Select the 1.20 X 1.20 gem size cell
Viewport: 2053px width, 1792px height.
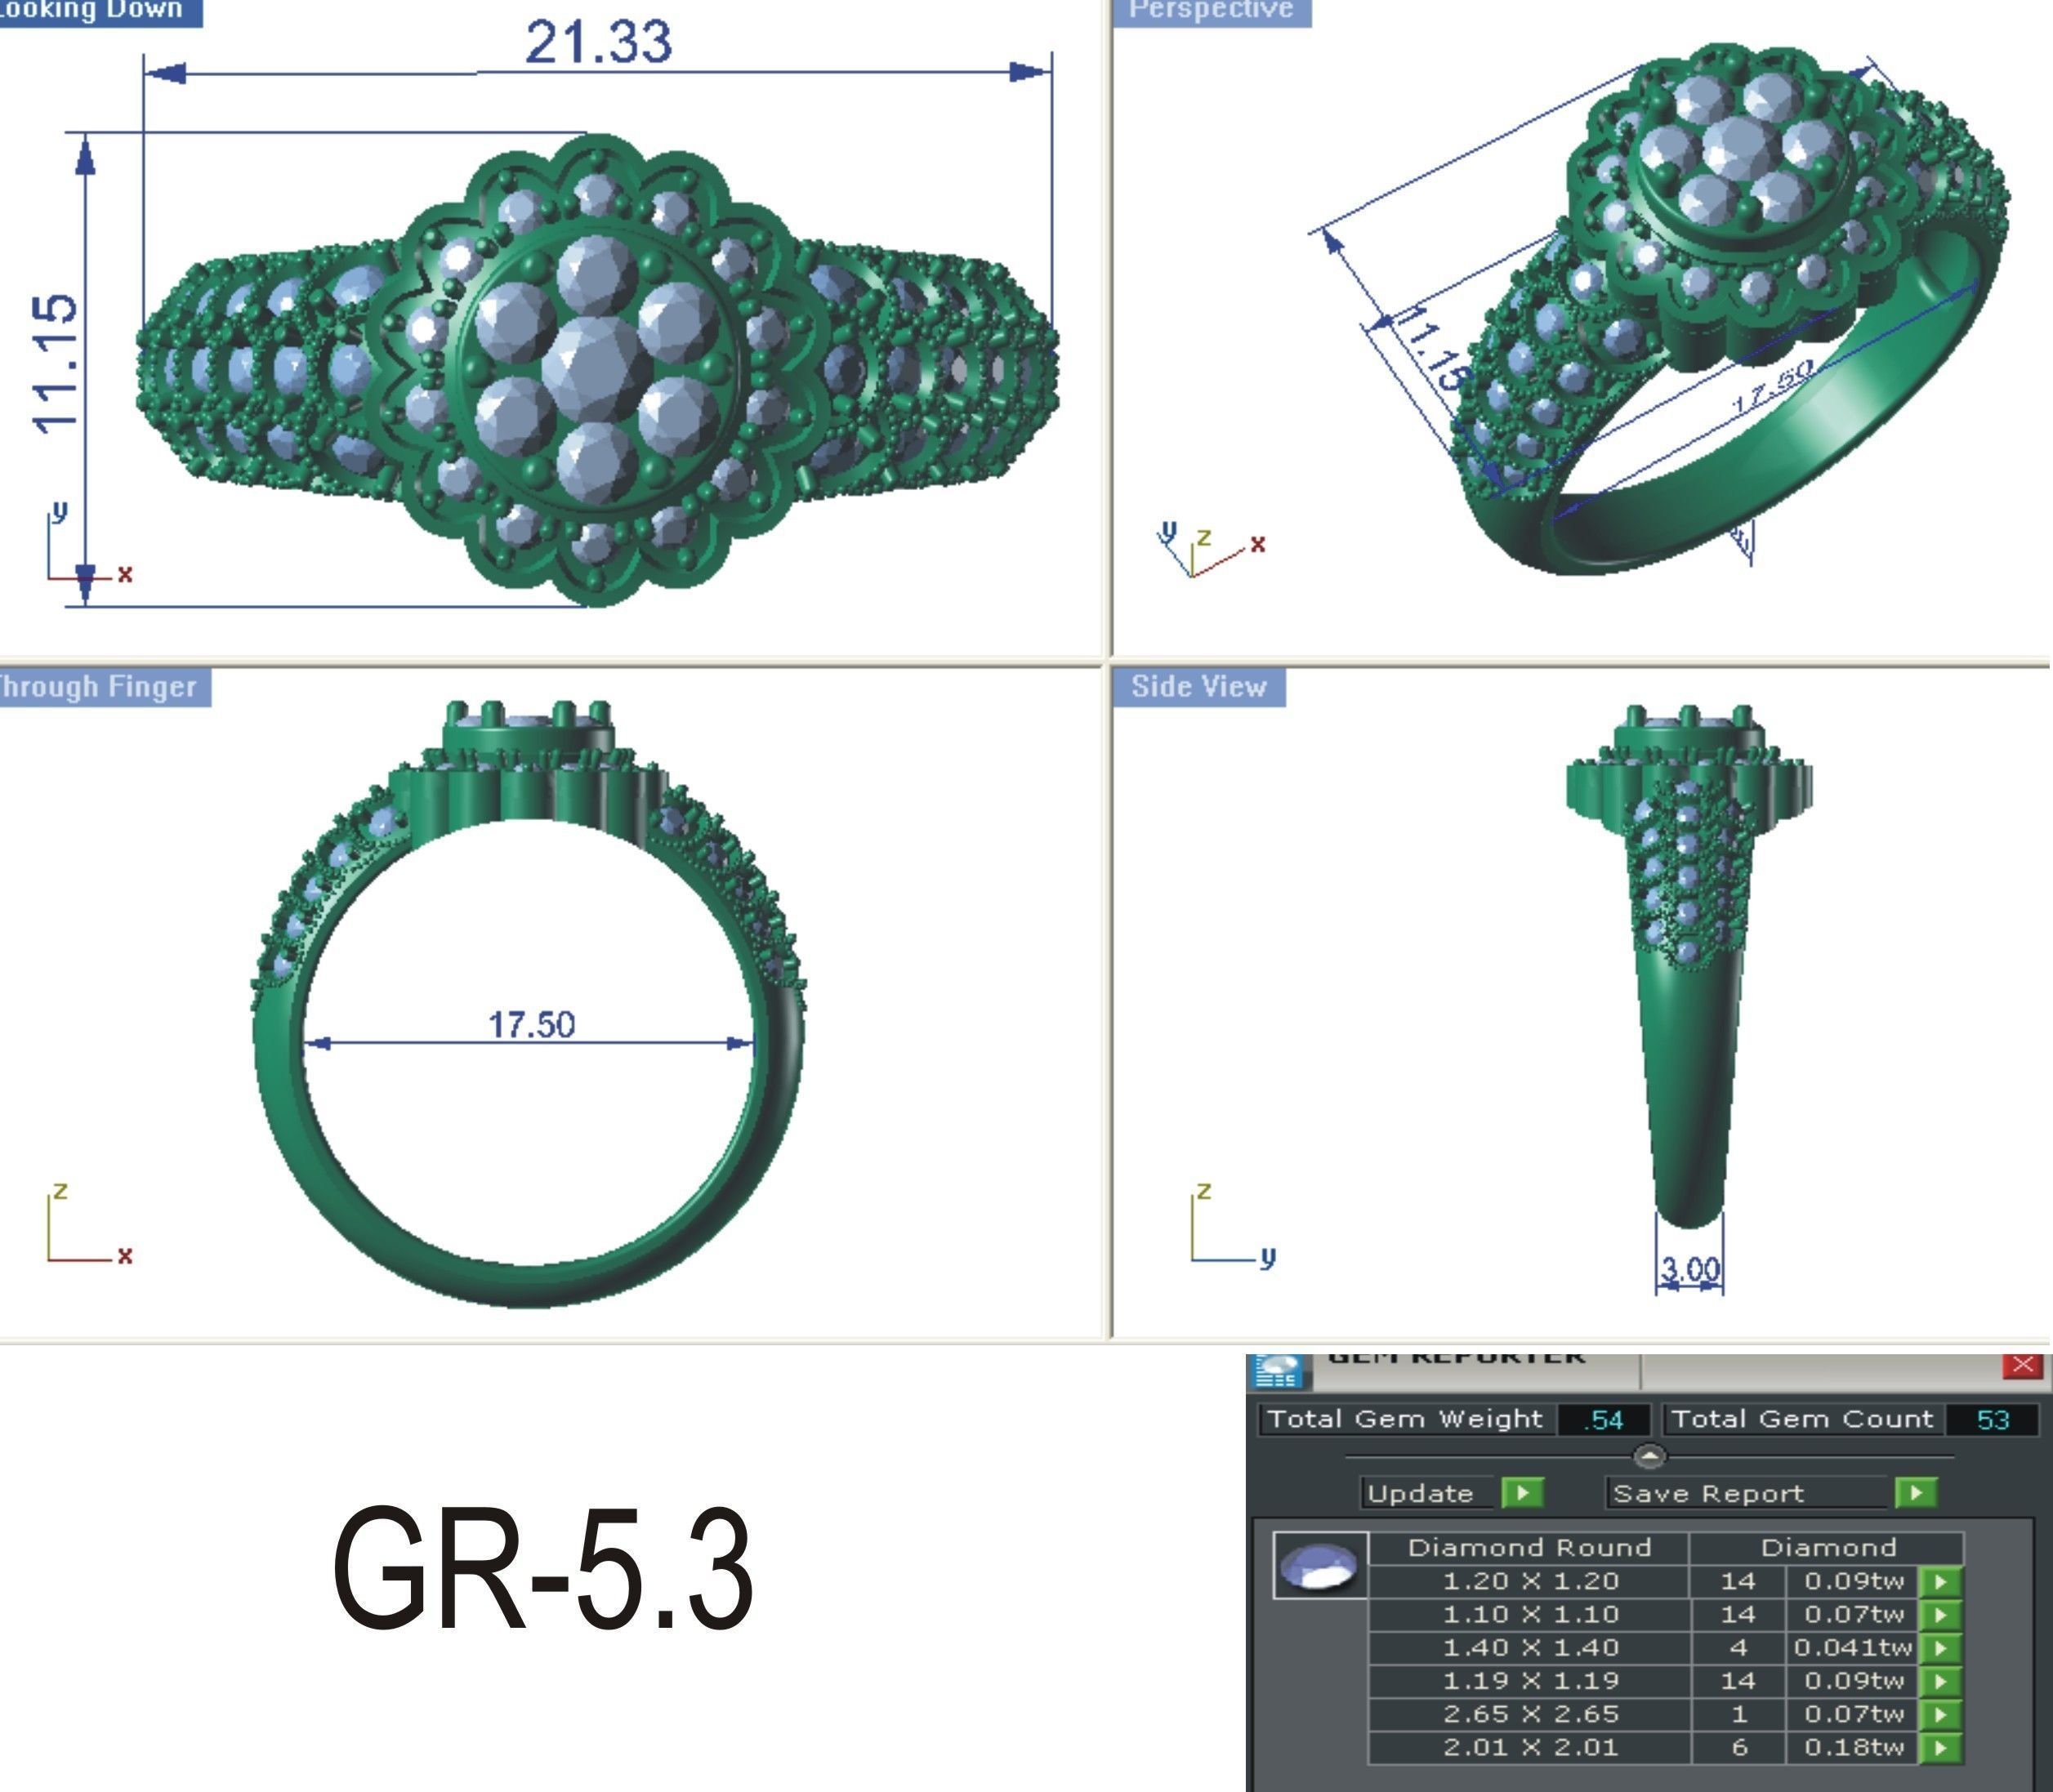1530,1581
